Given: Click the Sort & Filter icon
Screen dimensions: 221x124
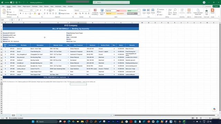Looking at the screenshot, I should pyautogui.click(x=170, y=10).
